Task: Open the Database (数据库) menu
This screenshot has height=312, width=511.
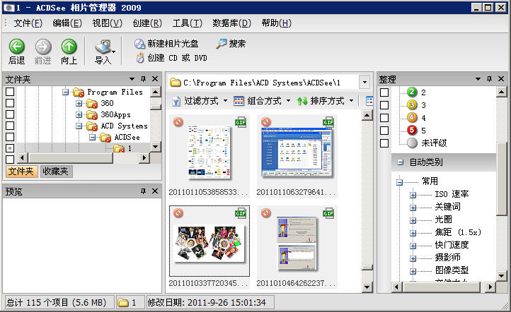Action: coord(231,23)
